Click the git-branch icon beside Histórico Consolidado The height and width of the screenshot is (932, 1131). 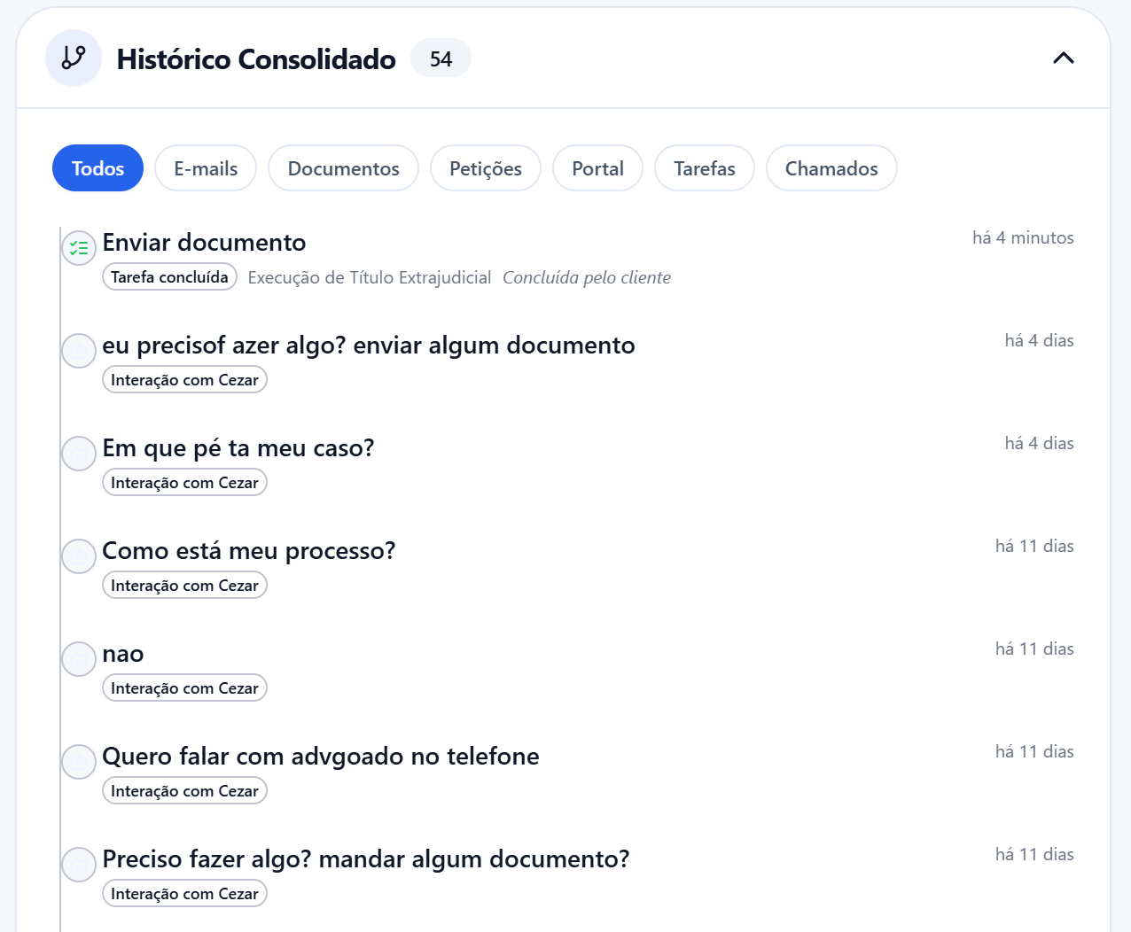tap(74, 58)
